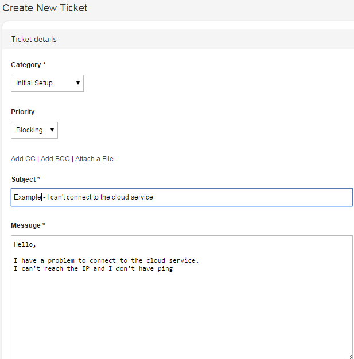Click the "Category" field label
Screen dimensions: 354x359
[26, 65]
